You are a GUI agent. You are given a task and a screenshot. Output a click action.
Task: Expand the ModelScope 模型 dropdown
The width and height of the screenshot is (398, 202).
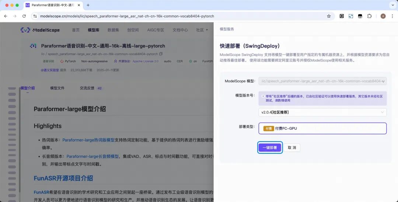[322, 81]
